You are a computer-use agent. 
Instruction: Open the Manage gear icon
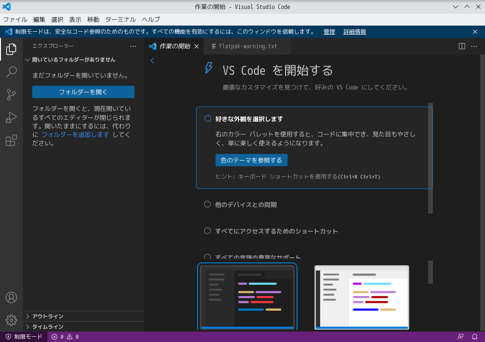click(11, 320)
